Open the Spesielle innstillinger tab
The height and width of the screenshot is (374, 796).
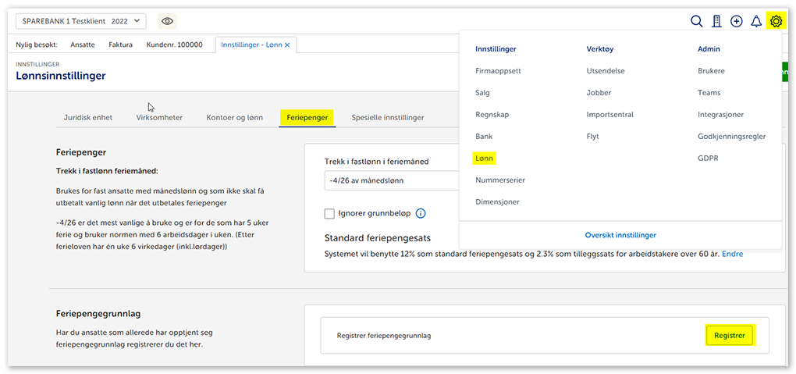tap(387, 117)
